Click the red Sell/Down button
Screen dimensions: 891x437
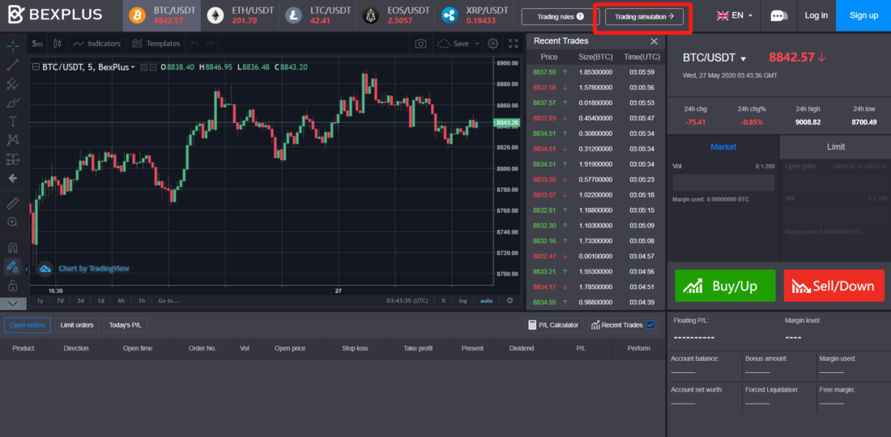pyautogui.click(x=833, y=286)
